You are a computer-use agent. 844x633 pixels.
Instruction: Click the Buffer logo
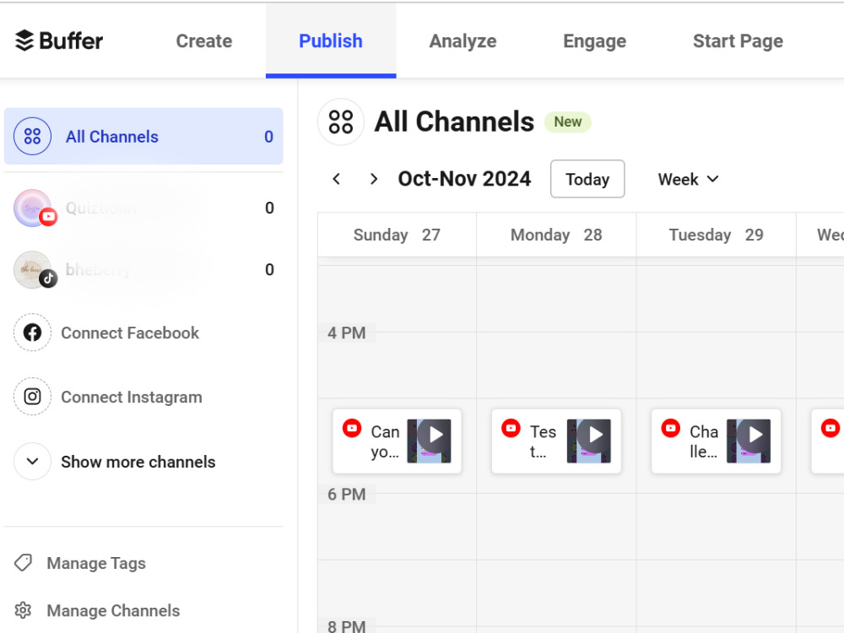click(58, 41)
